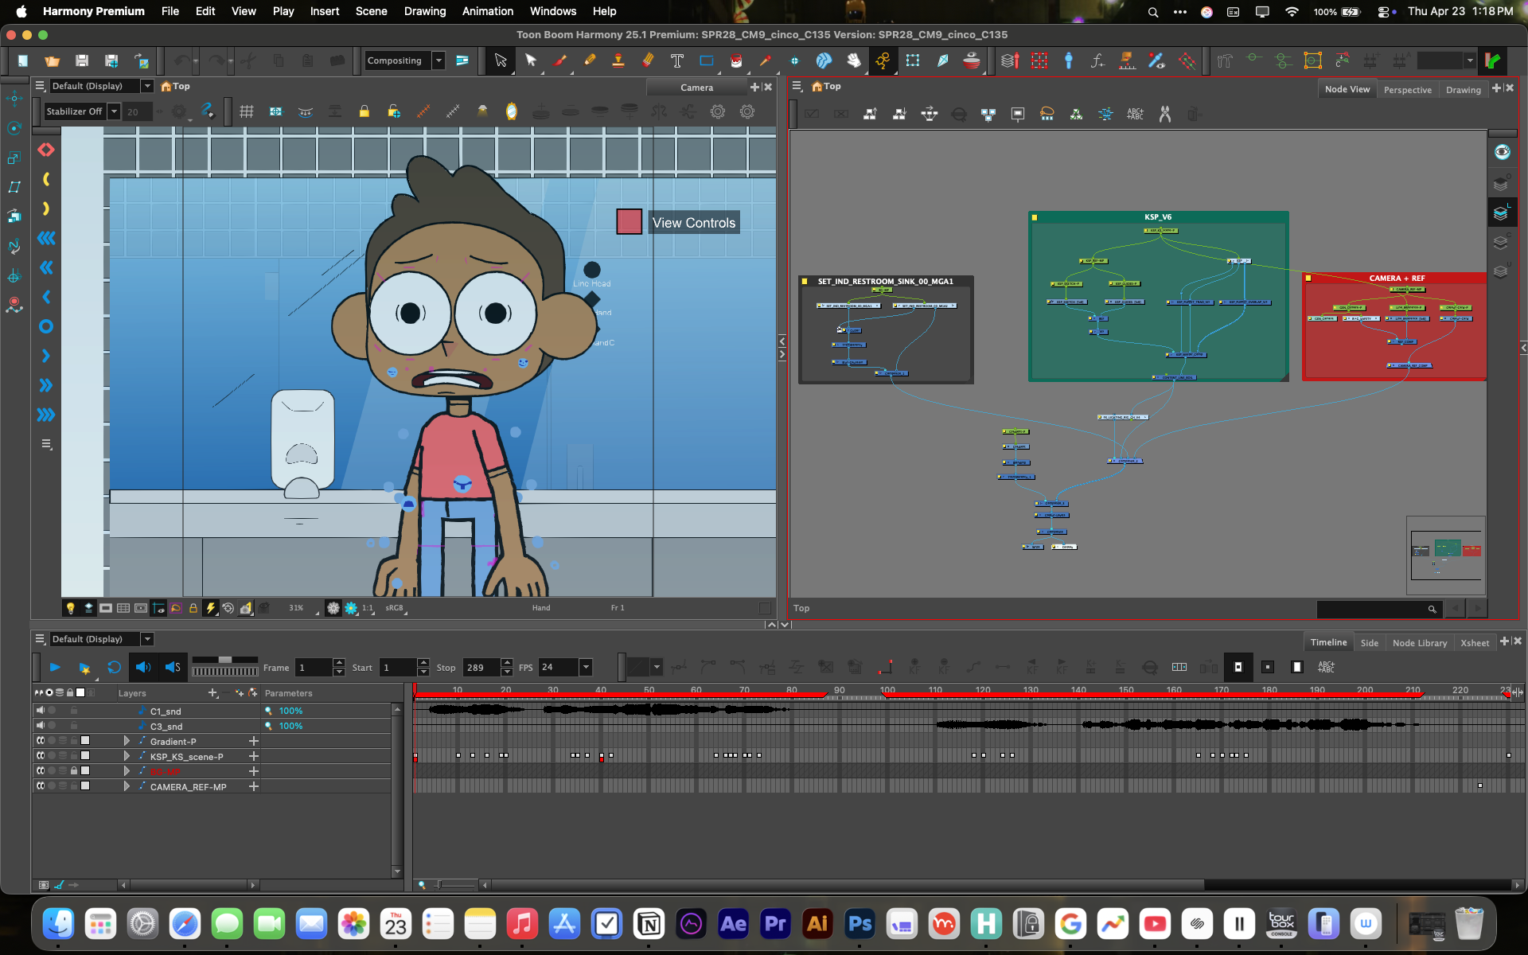Click the Top home breadcrumb in Node View

tap(826, 86)
